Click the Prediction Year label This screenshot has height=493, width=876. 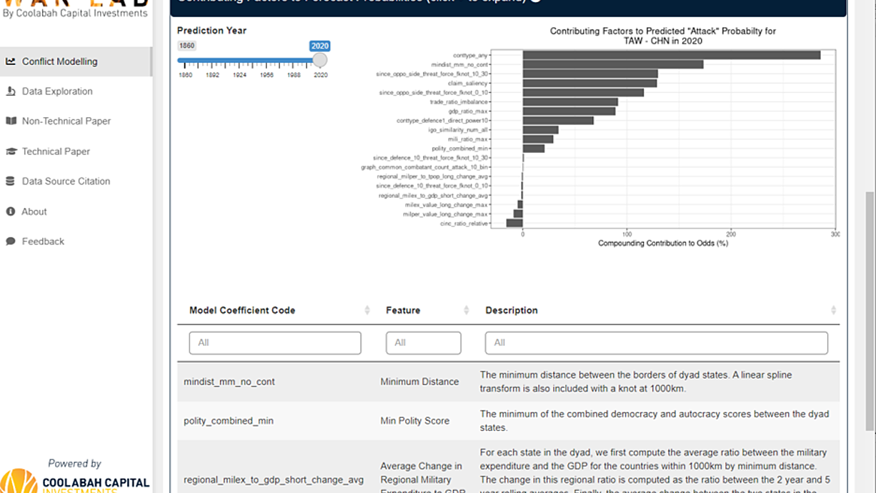point(212,31)
